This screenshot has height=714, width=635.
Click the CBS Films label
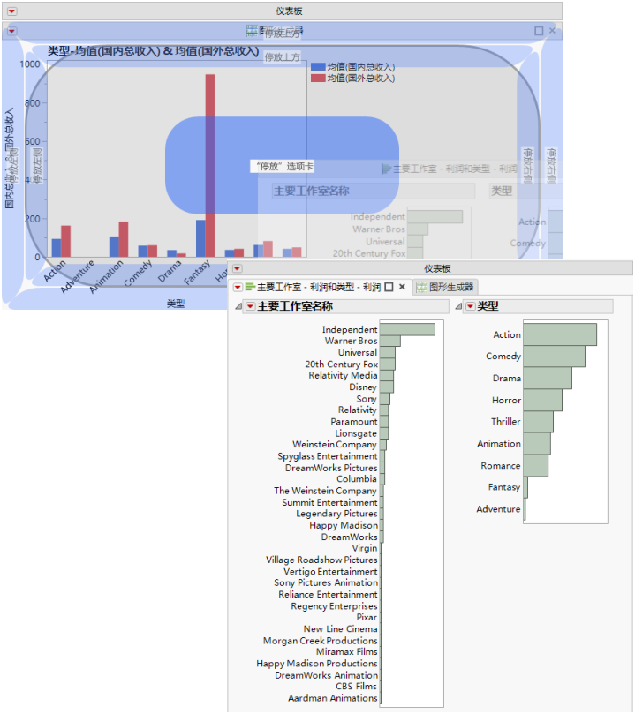point(356,687)
